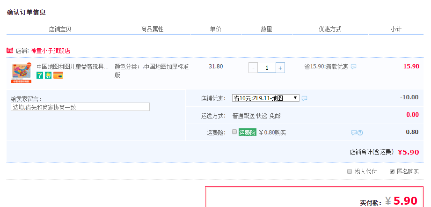Viewport: 431px width, 207px height.
Task: Click the orange credit card payment badge
Action: click(x=58, y=75)
